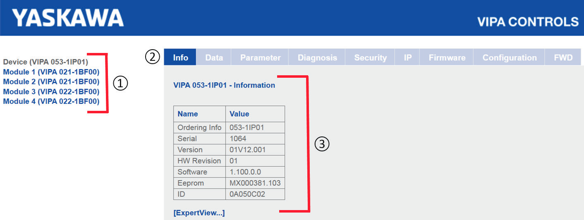Click the YASKAWA logo
584x220 pixels.
pos(68,18)
